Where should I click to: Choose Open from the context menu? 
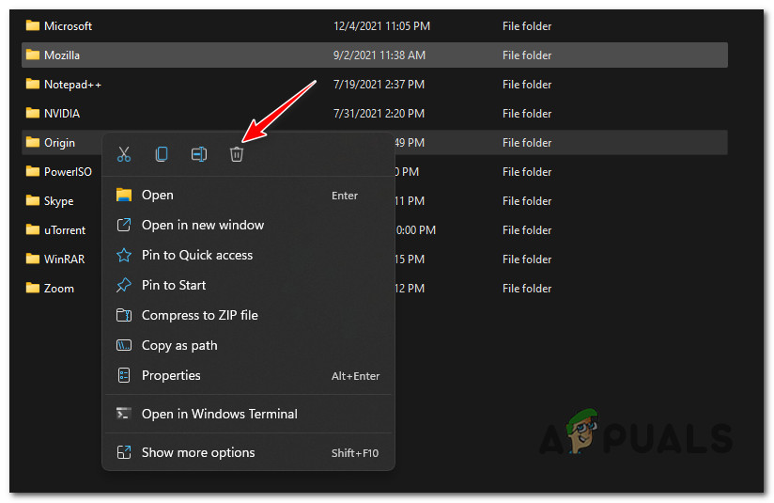pos(248,196)
